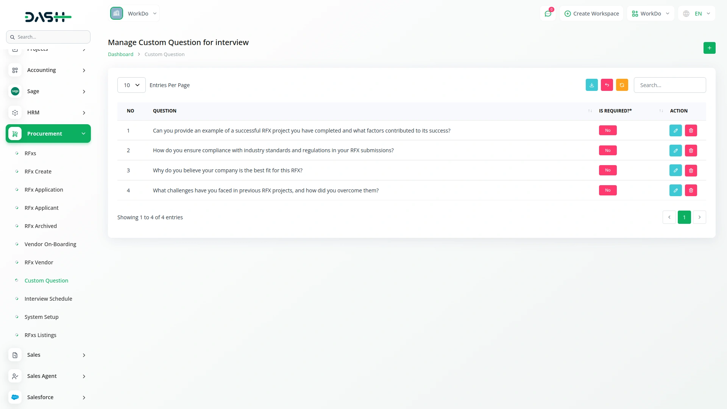
Task: Follow the Dashboard breadcrumb link
Action: 120,55
